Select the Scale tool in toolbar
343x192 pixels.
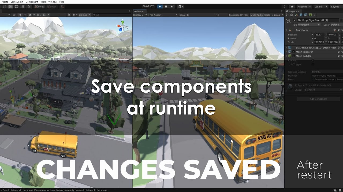pyautogui.click(x=10, y=7)
